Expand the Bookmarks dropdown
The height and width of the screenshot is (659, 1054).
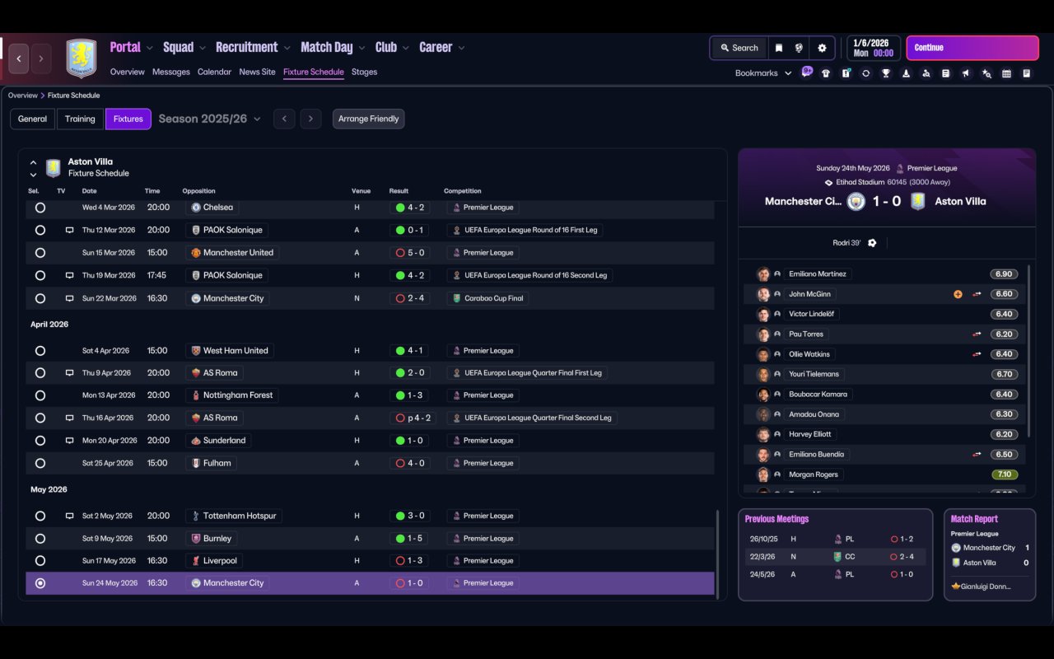763,73
